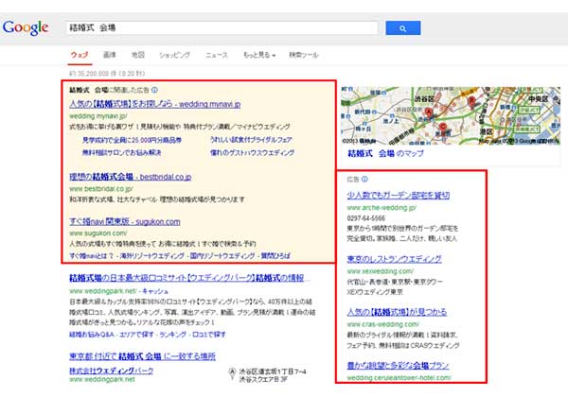Viewport: 568px width, 397px height.
Task: Click the キャッシュ link for weddingpark.net
Action: coord(155,291)
